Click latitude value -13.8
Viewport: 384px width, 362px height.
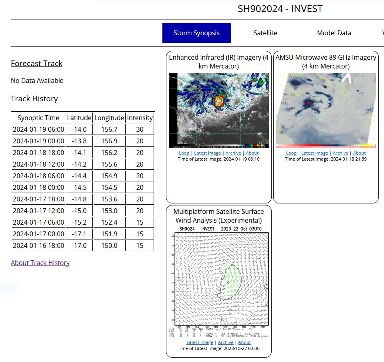(x=79, y=141)
